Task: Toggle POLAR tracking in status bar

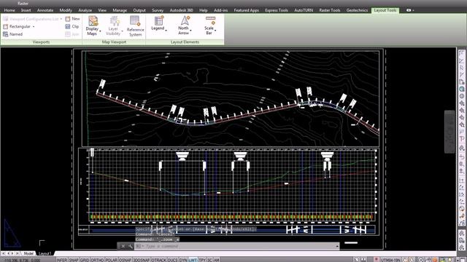Action: point(112,260)
